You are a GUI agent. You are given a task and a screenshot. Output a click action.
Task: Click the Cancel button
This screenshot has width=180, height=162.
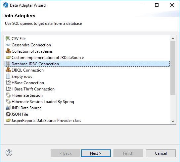click(161, 153)
